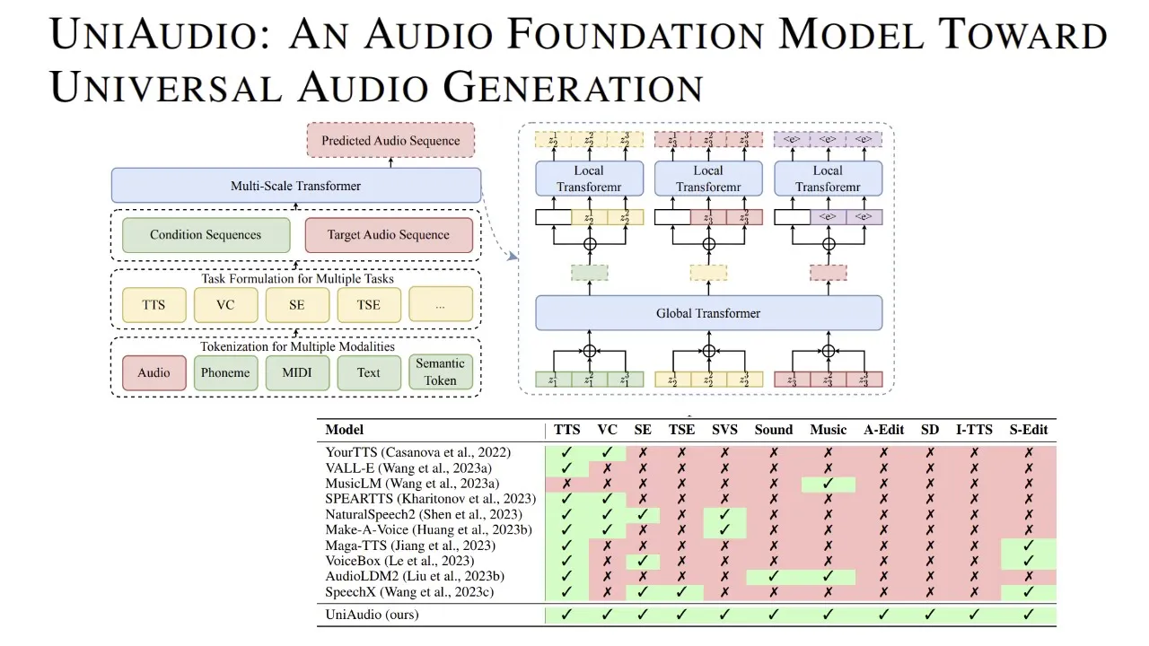This screenshot has height=646, width=1149.
Task: Click the yellow VC box in the diagram
Action: point(225,305)
